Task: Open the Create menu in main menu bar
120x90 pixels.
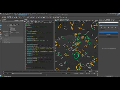Action: pyautogui.click(x=5, y=14)
